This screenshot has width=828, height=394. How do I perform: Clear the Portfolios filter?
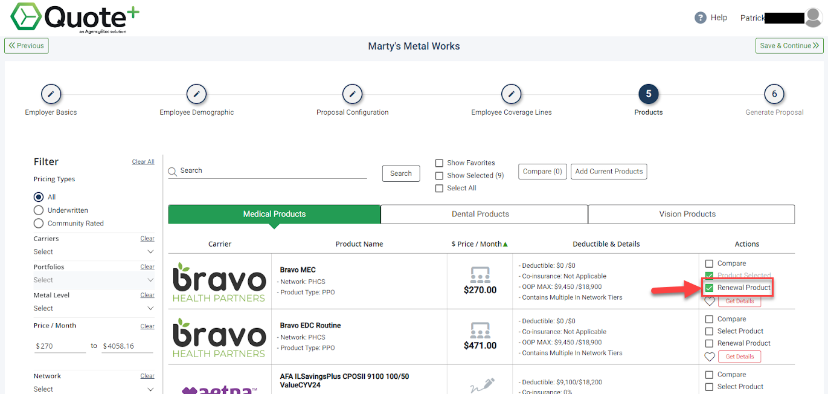click(147, 266)
